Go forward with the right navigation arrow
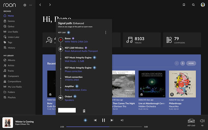 [50, 5]
